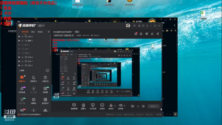Toggle visibility of 文本 9 layer
The height and width of the screenshot is (125, 222).
pos(19,36)
